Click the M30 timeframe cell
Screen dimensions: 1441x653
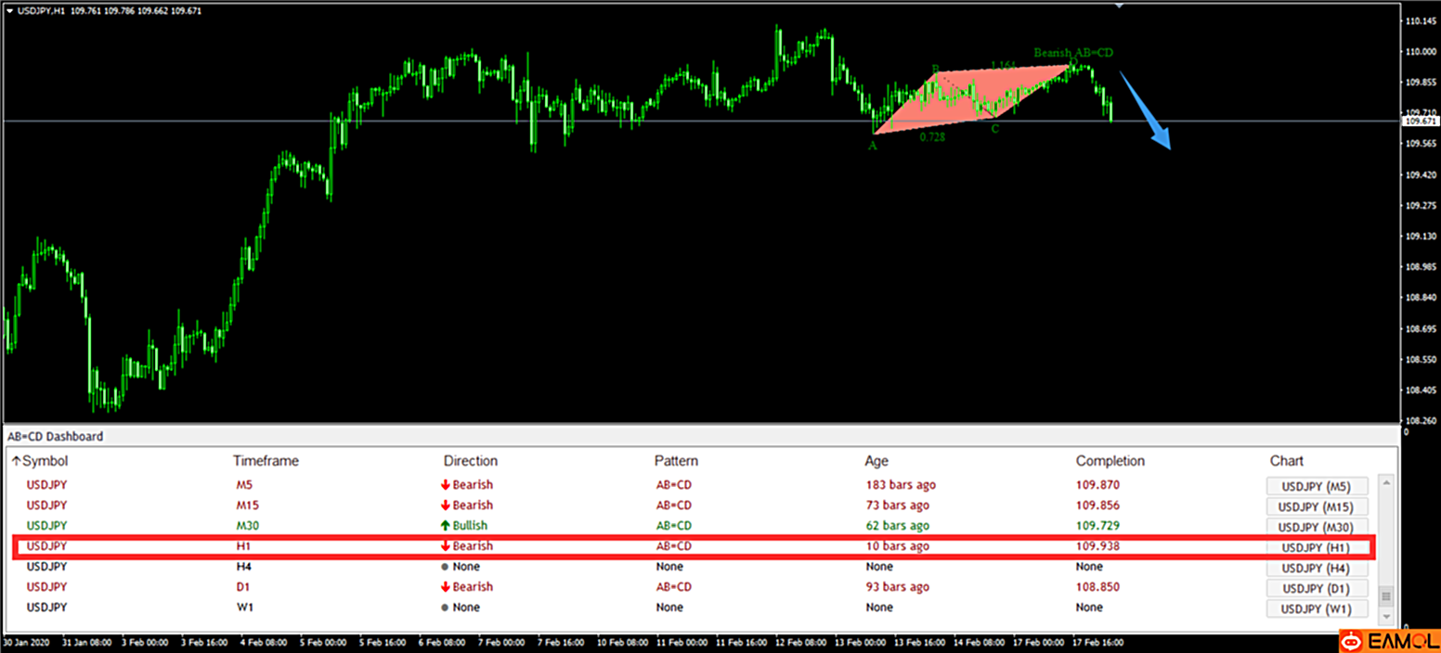click(x=248, y=526)
